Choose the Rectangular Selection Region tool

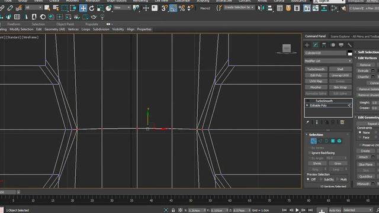pyautogui.click(x=65, y=8)
